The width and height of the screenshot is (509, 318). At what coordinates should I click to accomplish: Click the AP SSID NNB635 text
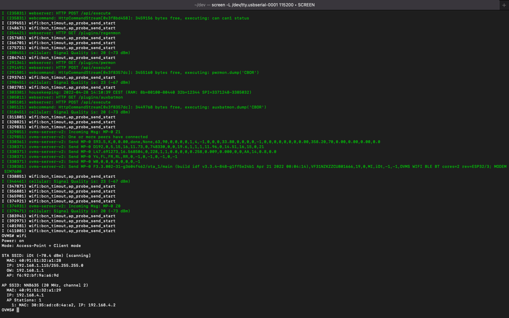[31, 285]
